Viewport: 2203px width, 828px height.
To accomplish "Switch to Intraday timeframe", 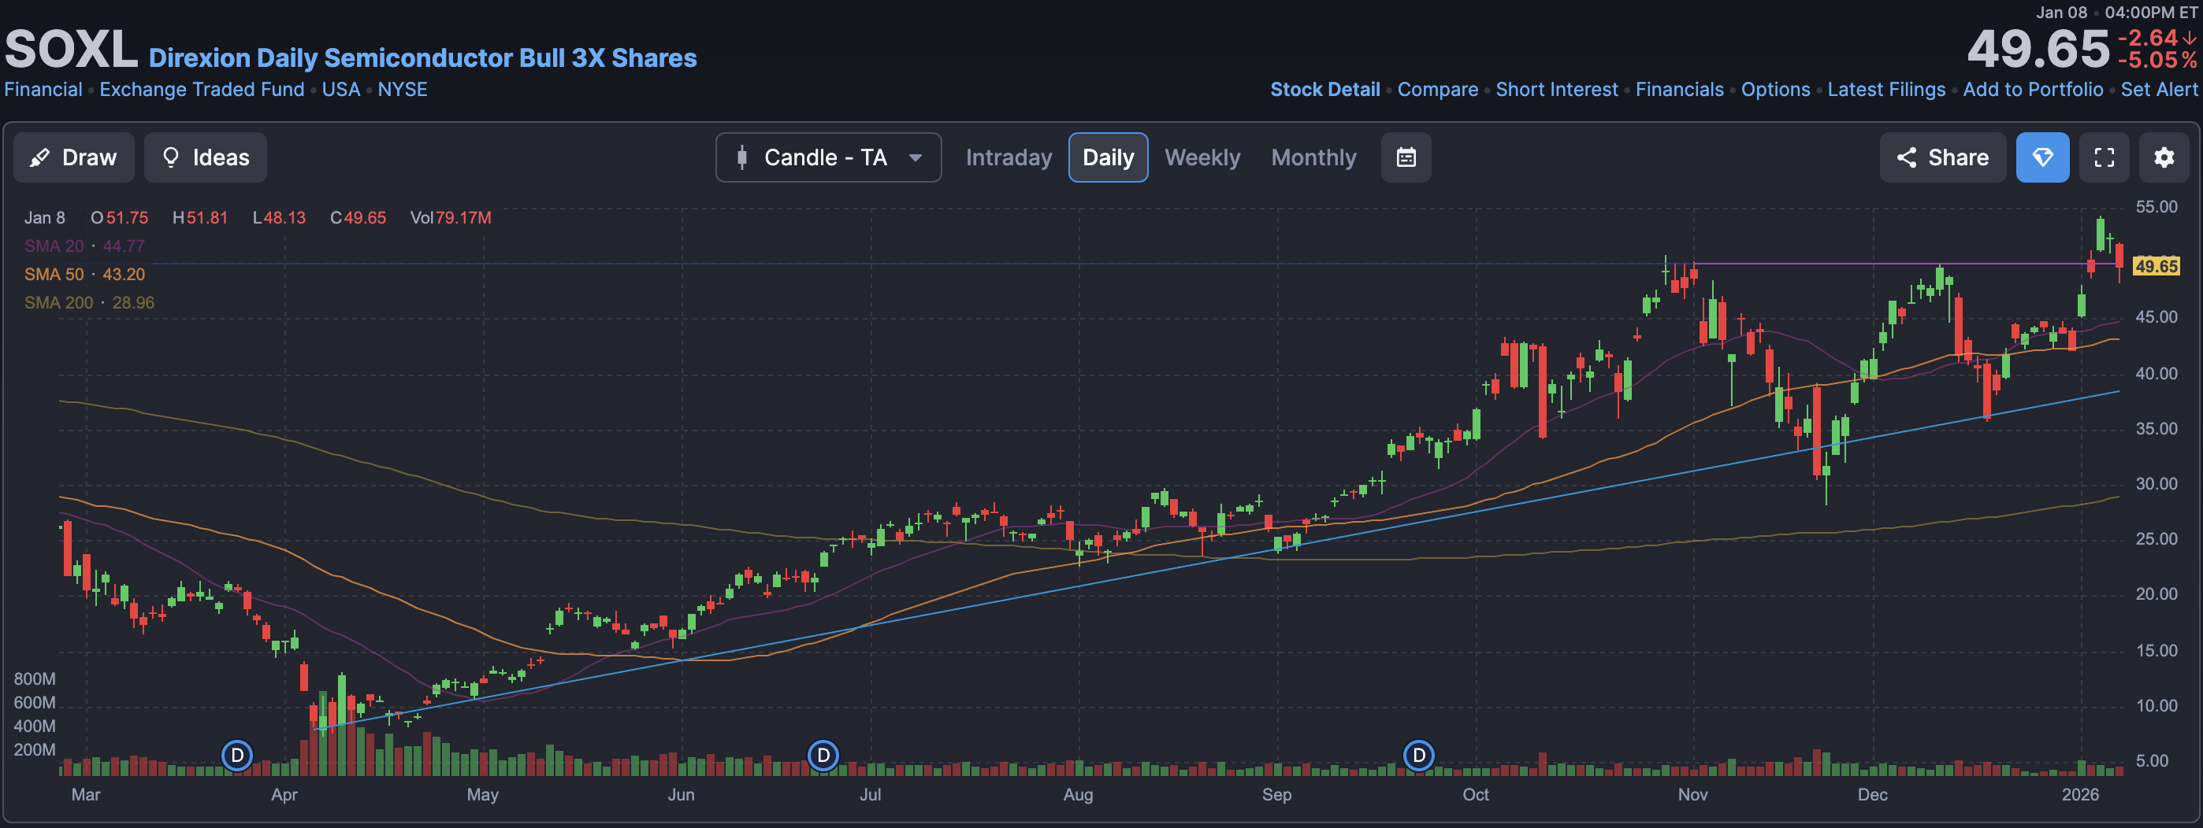I will (1009, 157).
